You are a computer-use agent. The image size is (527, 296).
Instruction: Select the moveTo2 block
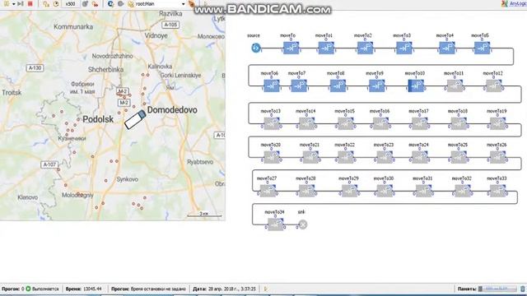[x=365, y=48]
